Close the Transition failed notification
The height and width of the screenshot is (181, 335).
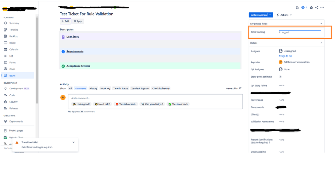coord(73,143)
